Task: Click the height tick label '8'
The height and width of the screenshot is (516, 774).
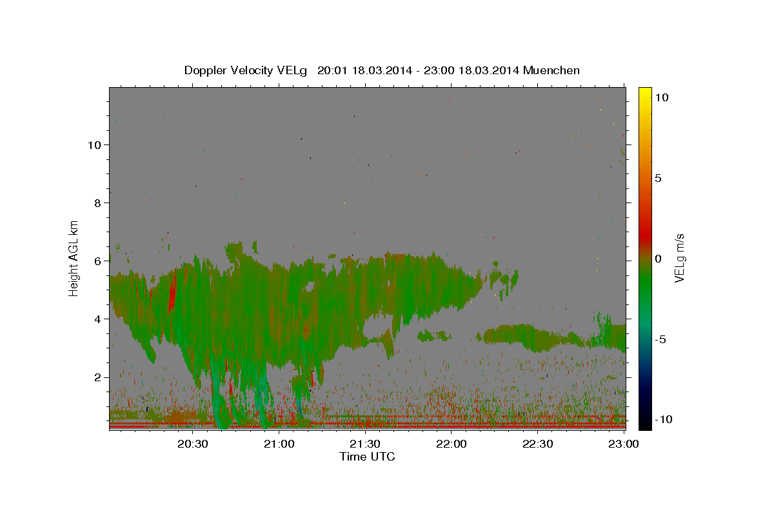Action: [x=97, y=203]
